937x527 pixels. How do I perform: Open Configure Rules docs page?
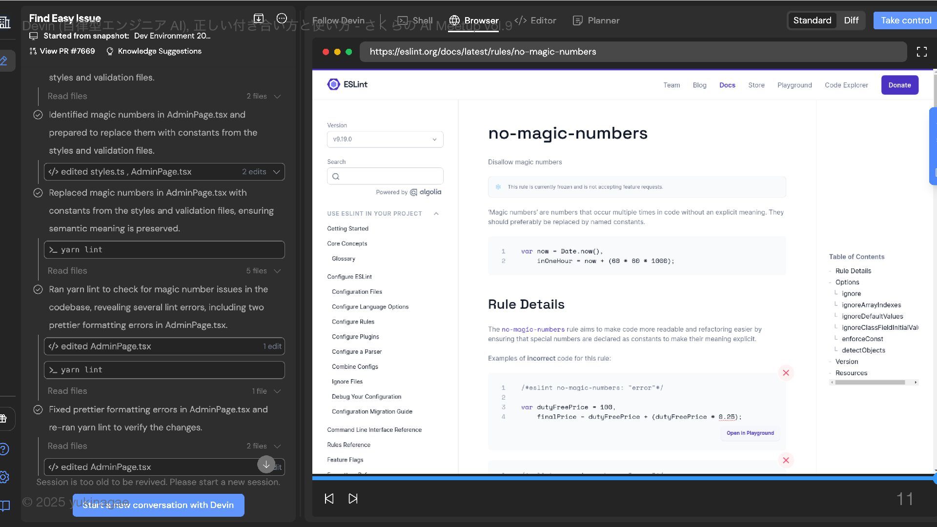(x=353, y=322)
